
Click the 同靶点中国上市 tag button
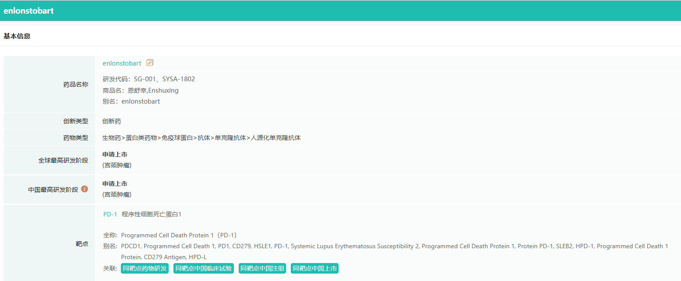tap(315, 268)
